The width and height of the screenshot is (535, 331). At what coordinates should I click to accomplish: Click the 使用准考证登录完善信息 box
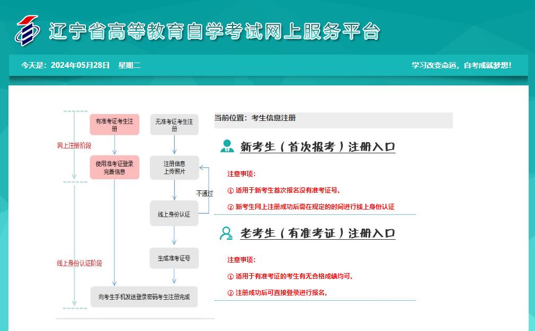(x=114, y=168)
